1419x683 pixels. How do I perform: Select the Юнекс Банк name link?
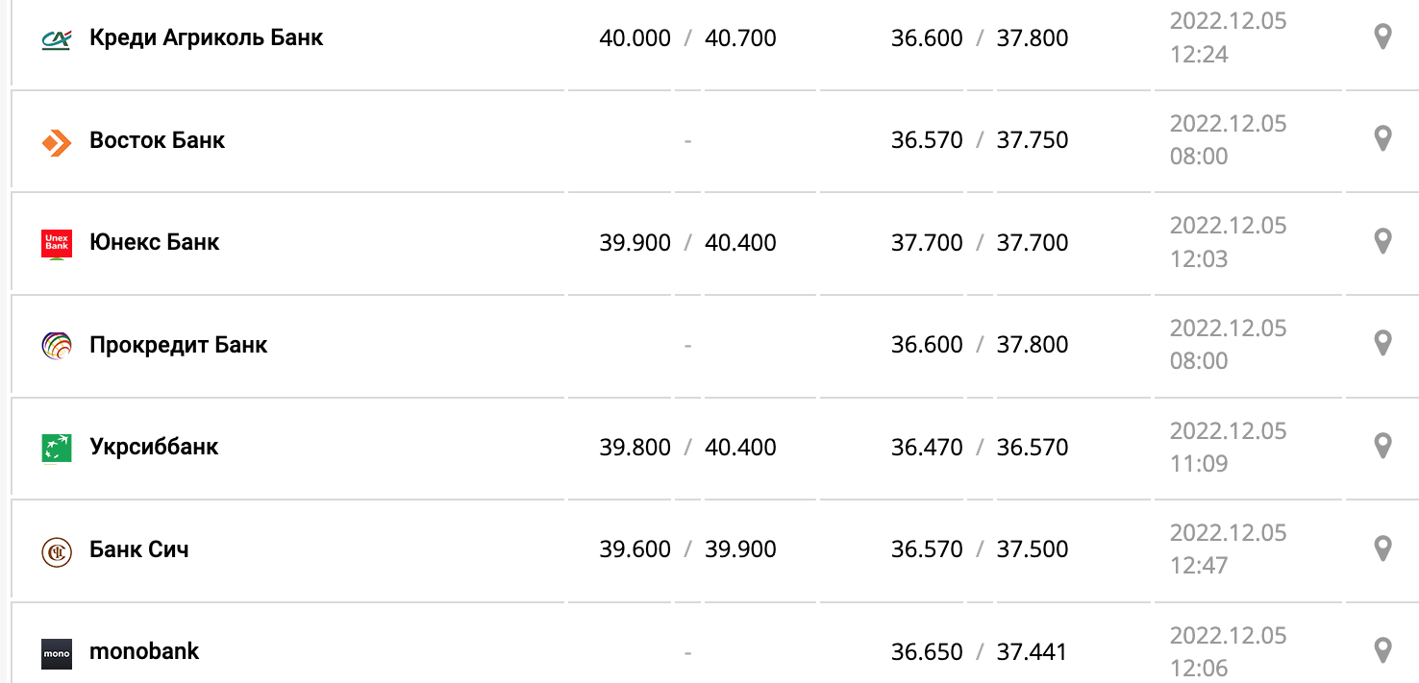click(154, 243)
